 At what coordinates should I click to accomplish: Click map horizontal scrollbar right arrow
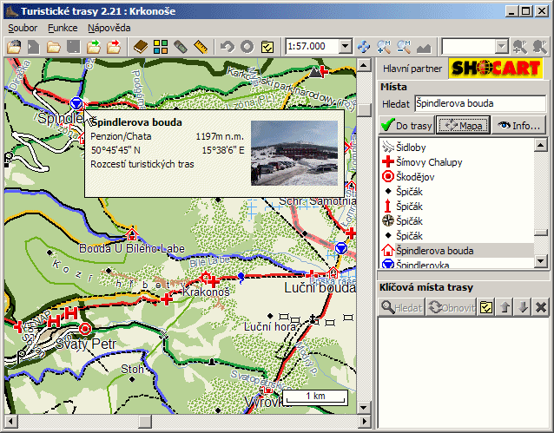[364, 422]
